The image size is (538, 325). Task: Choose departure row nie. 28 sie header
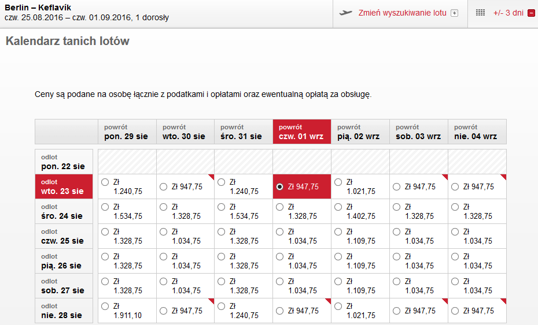[x=64, y=311]
